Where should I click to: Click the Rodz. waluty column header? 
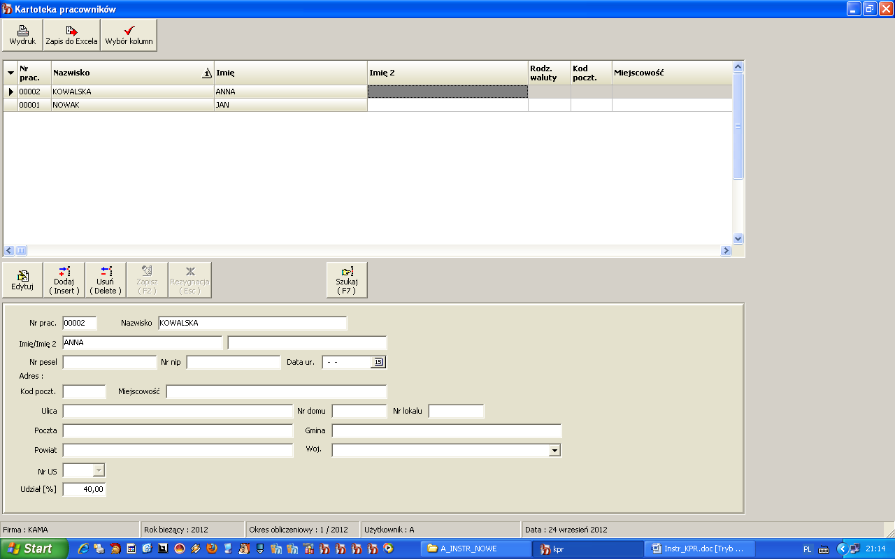(550, 73)
